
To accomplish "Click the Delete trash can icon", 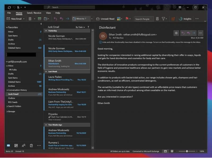I will click(x=30, y=19).
